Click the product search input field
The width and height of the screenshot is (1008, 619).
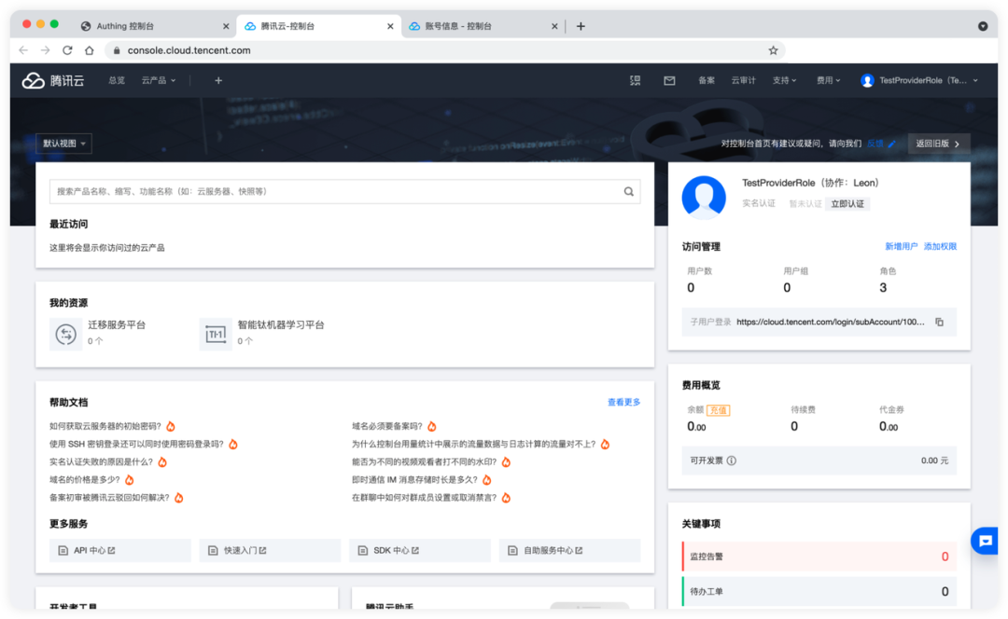tap(344, 191)
